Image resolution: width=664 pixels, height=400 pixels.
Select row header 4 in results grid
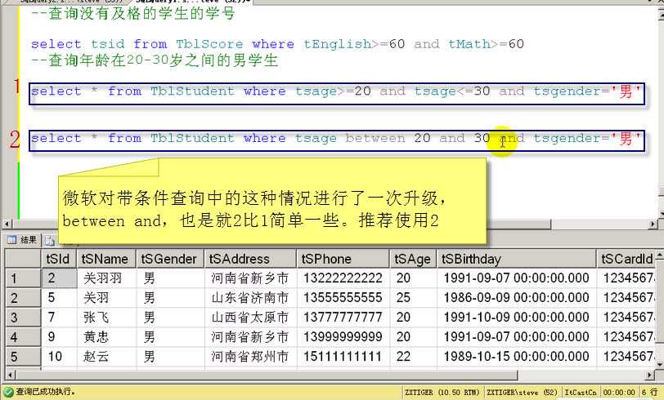click(x=23, y=337)
